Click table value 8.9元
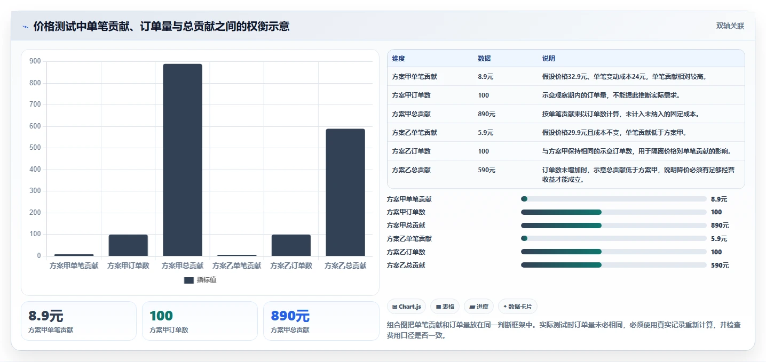The width and height of the screenshot is (766, 362). pos(486,77)
